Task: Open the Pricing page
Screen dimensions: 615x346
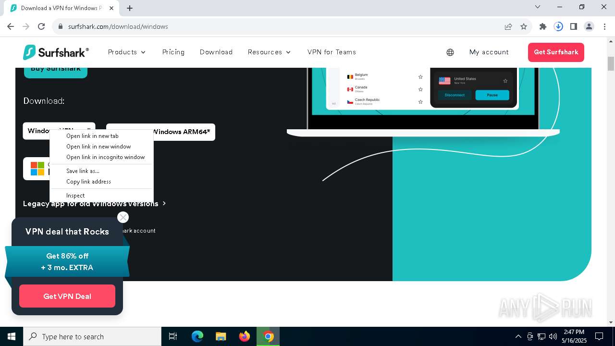Action: [x=173, y=52]
